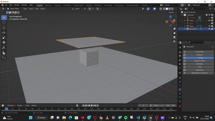Open the Render menu
The width and height of the screenshot is (215, 121).
pyautogui.click(x=17, y=5)
